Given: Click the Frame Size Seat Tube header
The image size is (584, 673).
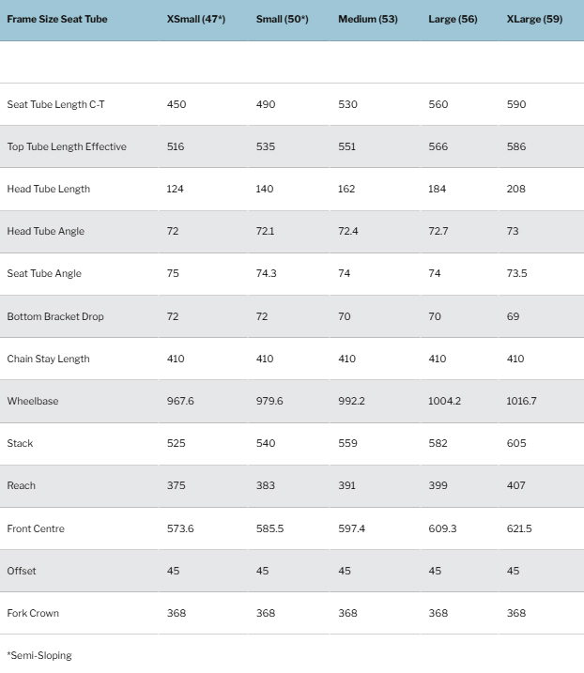Looking at the screenshot, I should pos(58,19).
